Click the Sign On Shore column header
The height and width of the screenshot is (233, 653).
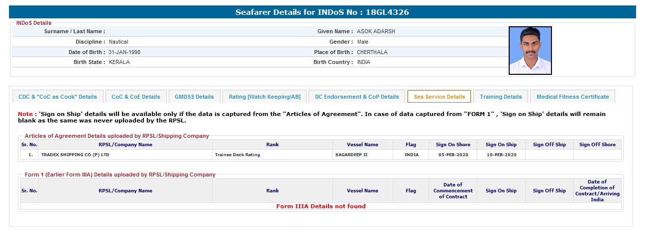[x=453, y=145]
